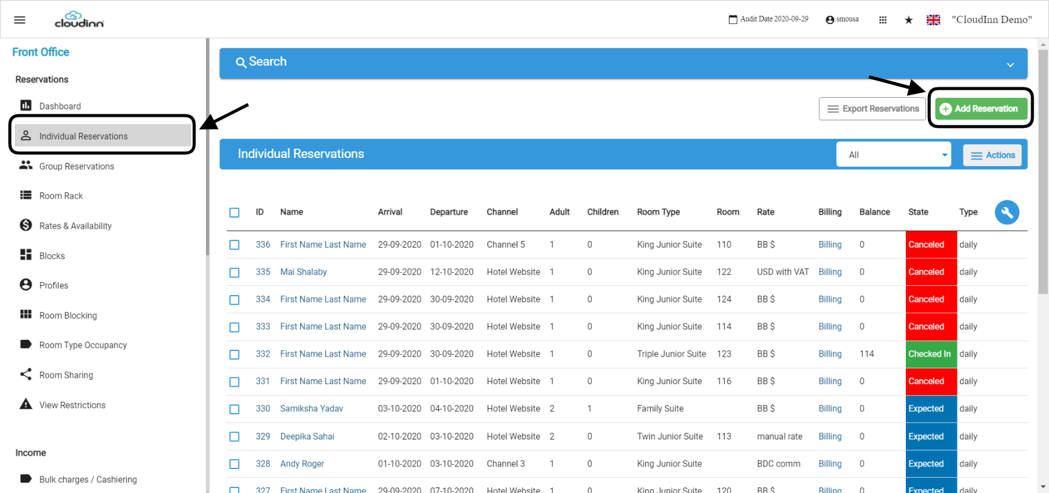The width and height of the screenshot is (1049, 493).
Task: Check the box for reservation 333
Action: pos(234,327)
